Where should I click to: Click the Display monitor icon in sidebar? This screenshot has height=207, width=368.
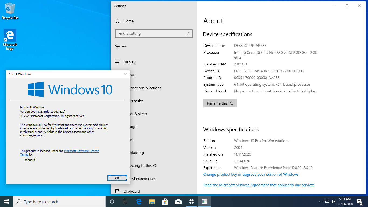117,62
